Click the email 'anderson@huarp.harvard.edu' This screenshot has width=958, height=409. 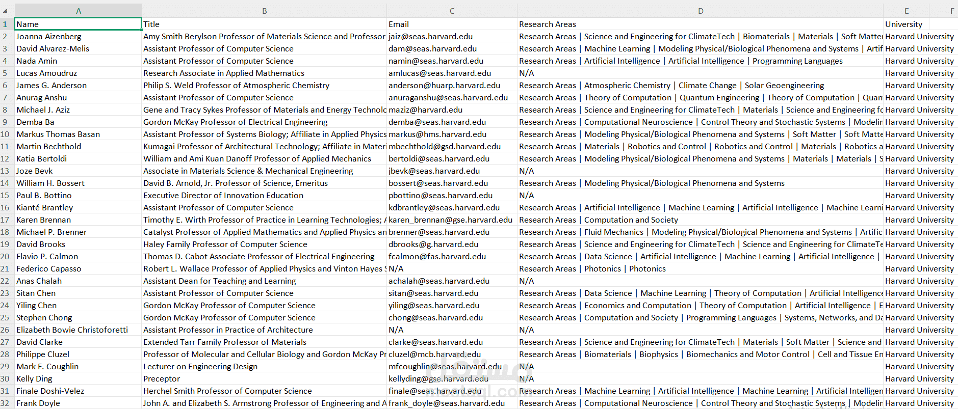(444, 85)
